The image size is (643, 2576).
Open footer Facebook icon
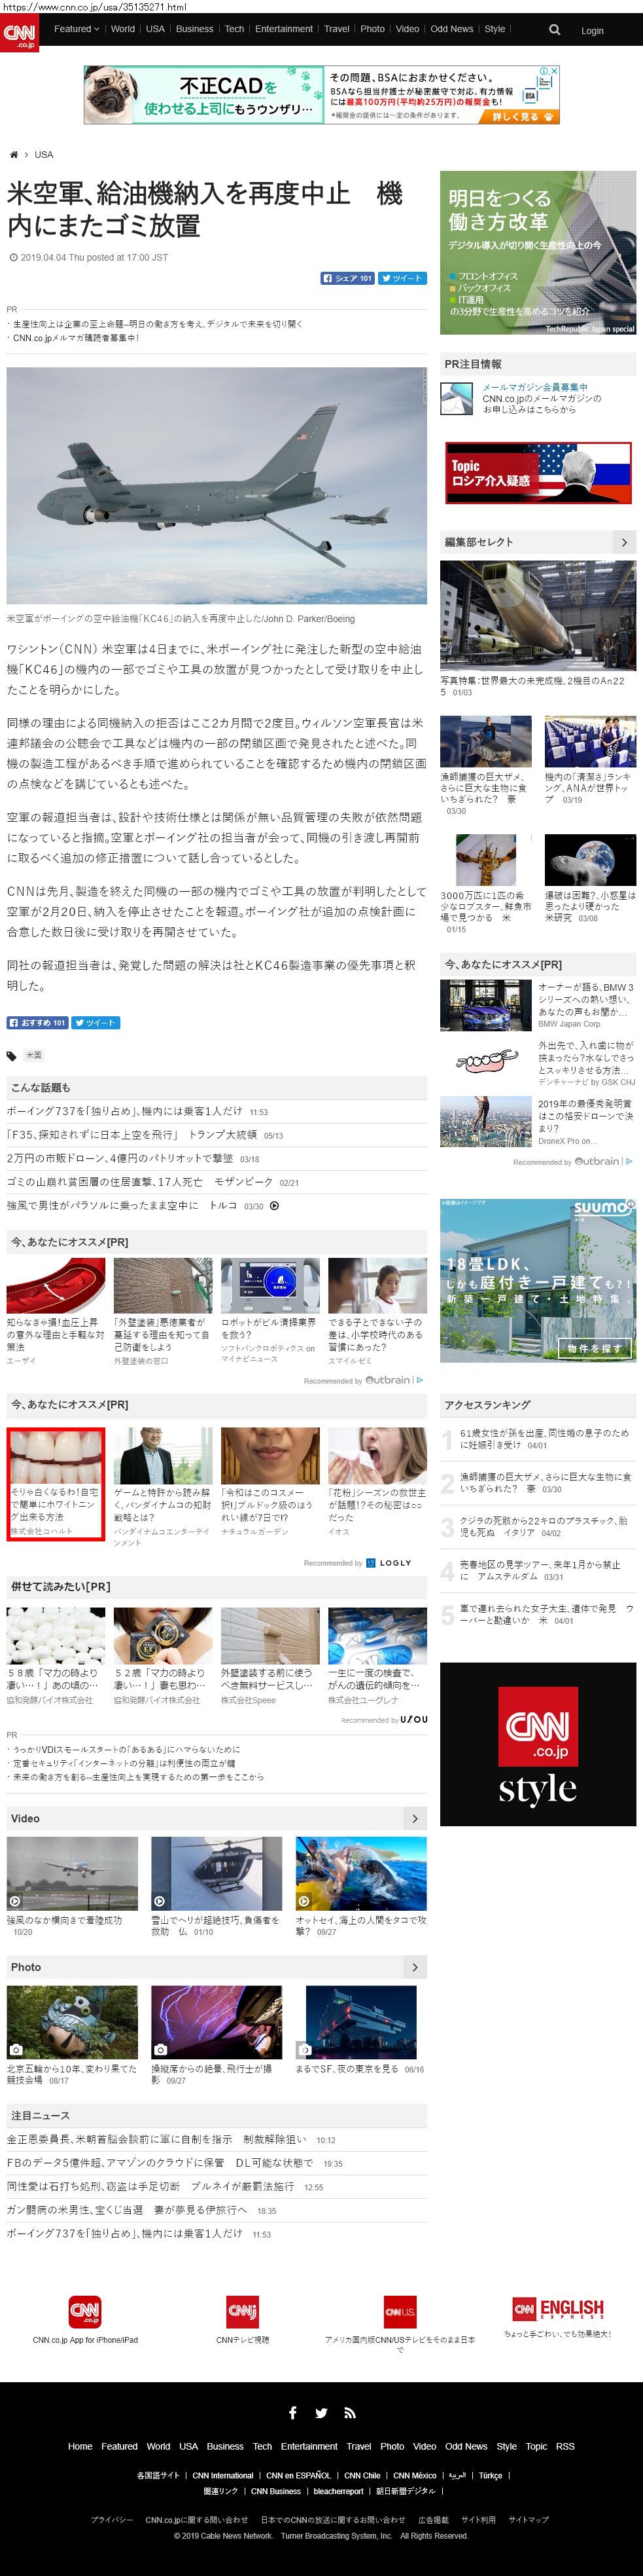(x=292, y=2413)
